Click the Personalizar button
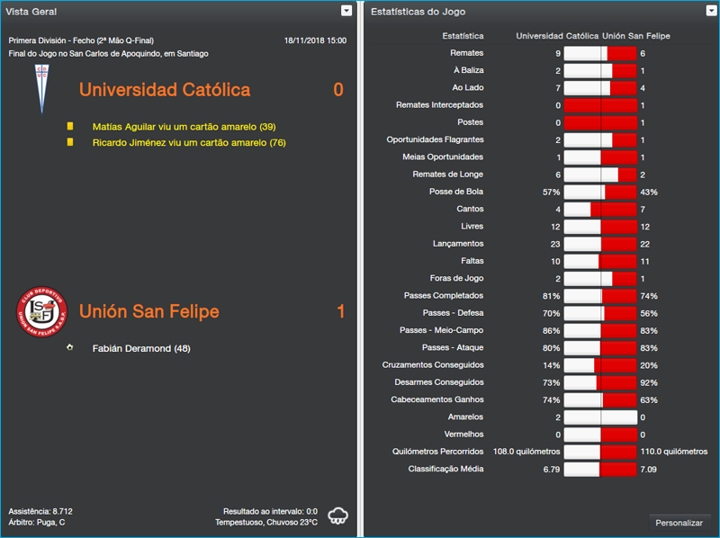The height and width of the screenshot is (538, 720). pos(680,522)
